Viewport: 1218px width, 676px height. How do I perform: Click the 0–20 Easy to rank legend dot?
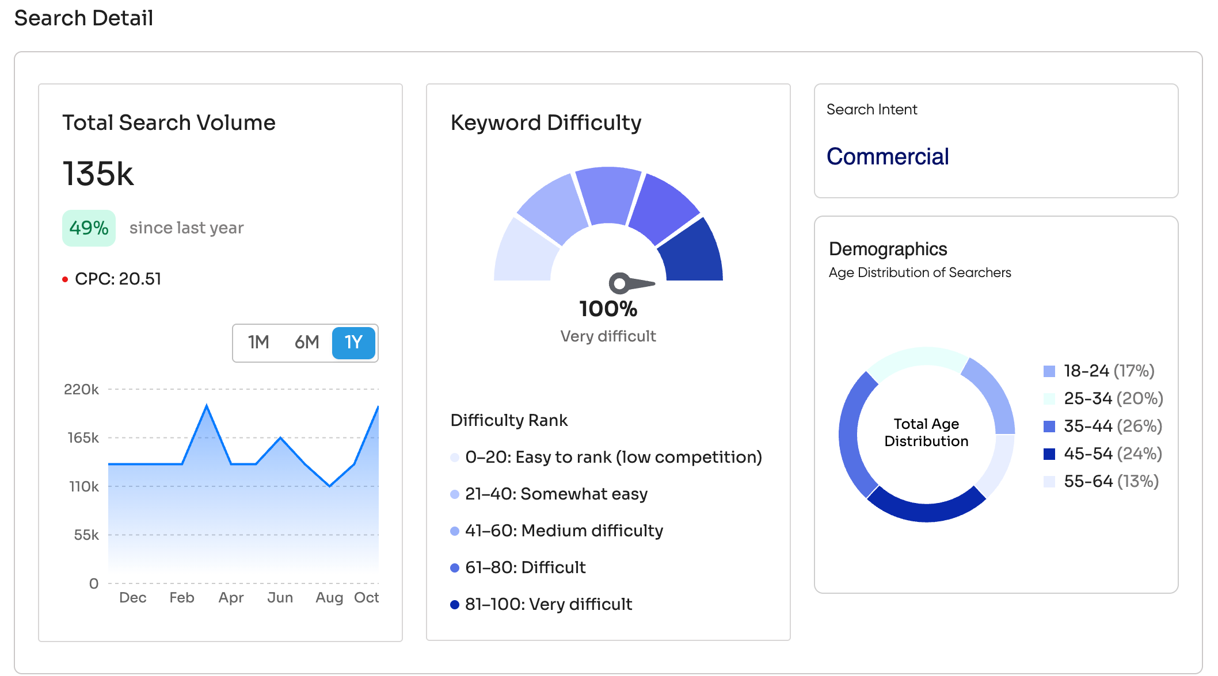tap(454, 458)
